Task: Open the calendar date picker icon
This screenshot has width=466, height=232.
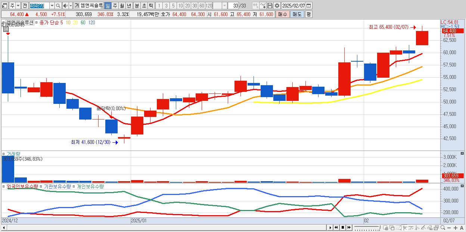Action: point(308,6)
